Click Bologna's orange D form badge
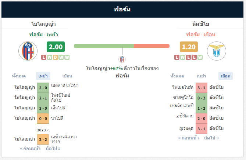246x160 pixels. pyautogui.click(x=56, y=57)
